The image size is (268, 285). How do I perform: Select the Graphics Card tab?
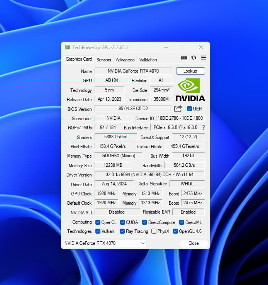(x=79, y=59)
